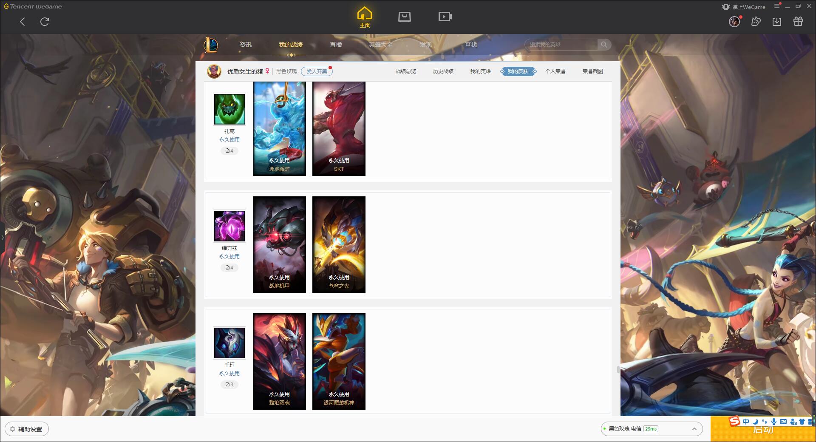
Task: Toggle Sogou punctuation mode
Action: pyautogui.click(x=764, y=422)
